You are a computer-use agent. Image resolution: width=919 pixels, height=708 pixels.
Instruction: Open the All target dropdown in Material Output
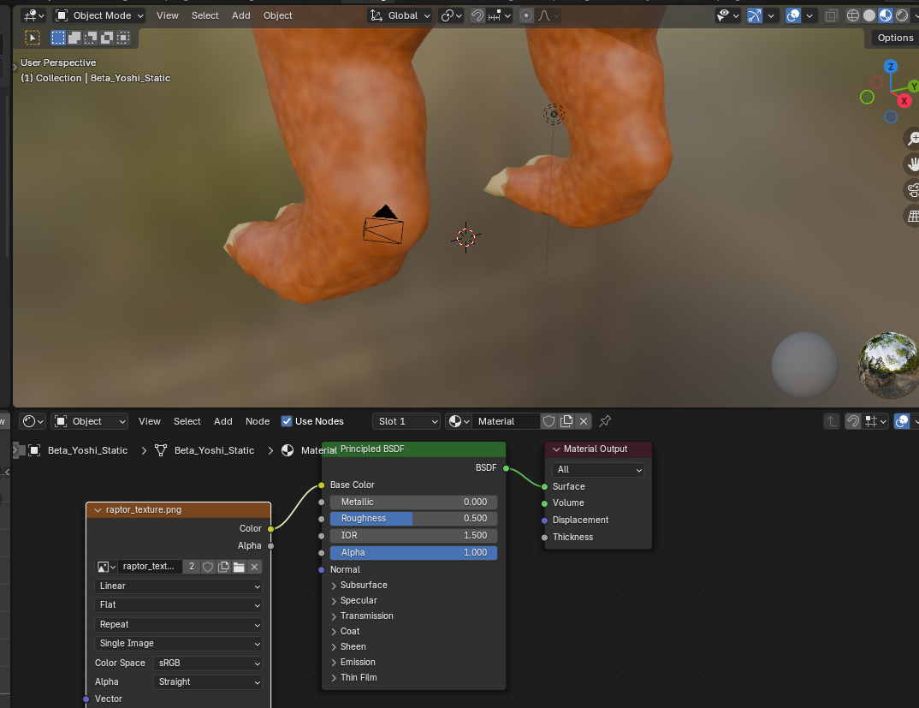click(598, 469)
